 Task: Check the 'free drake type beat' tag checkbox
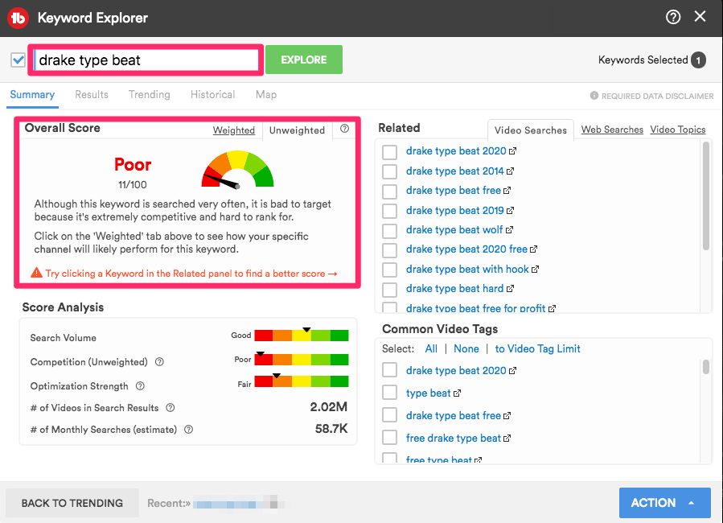pos(389,438)
